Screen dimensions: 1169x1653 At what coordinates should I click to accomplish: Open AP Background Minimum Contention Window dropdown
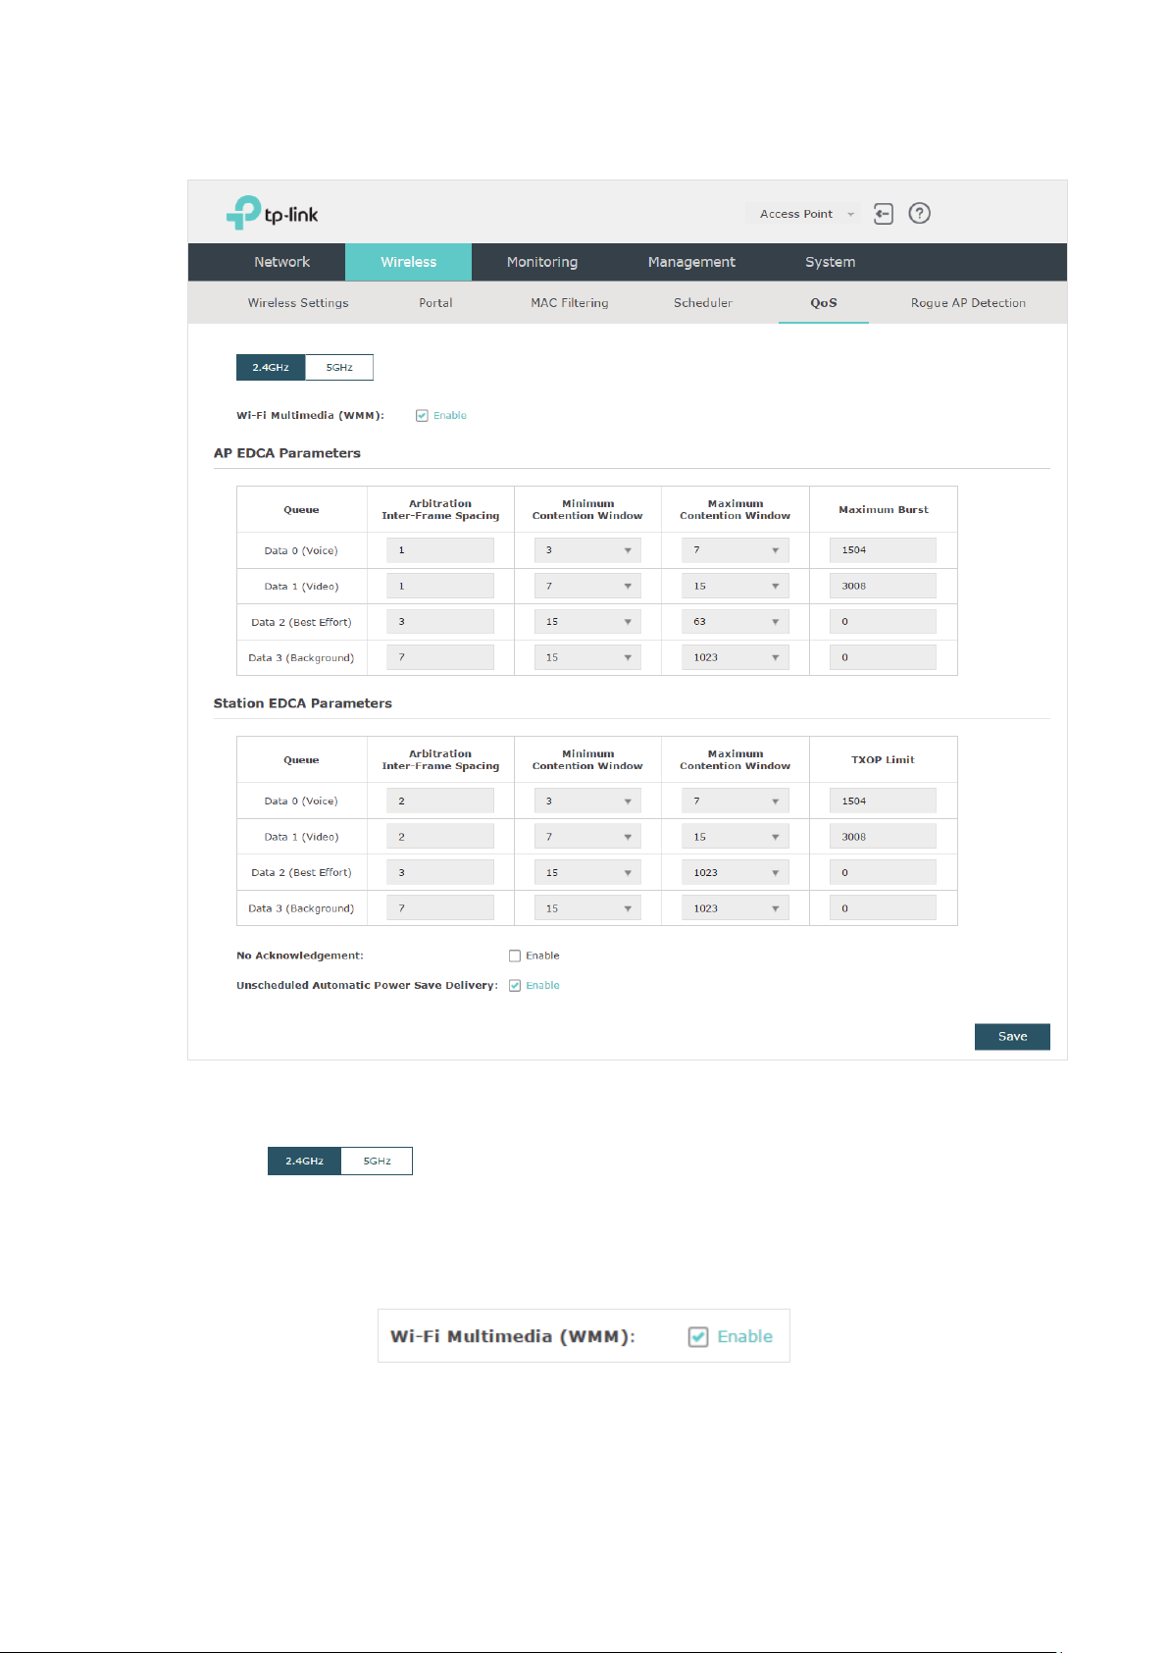click(587, 657)
